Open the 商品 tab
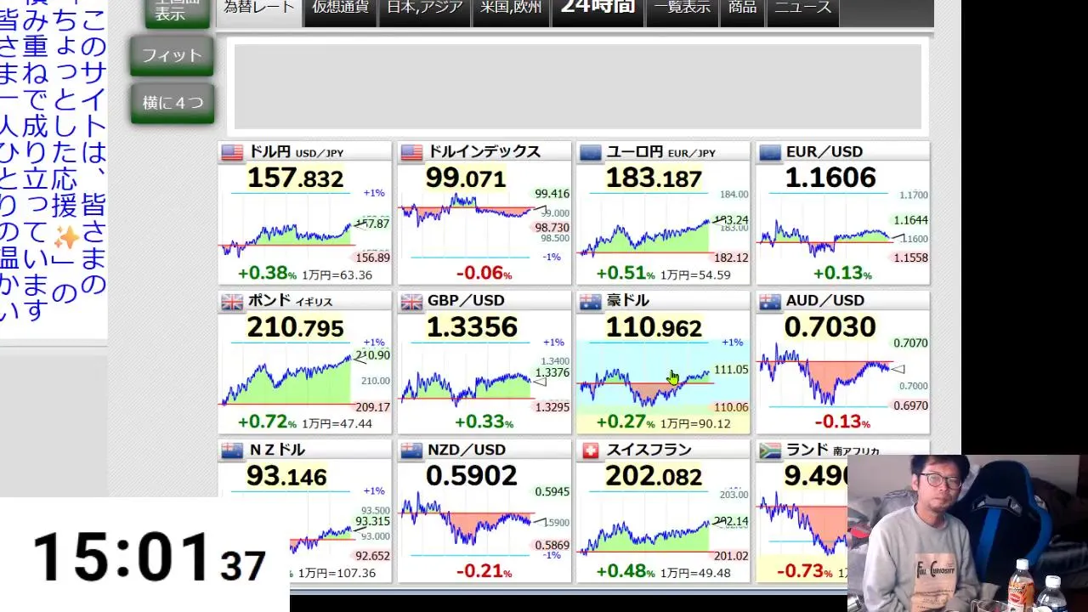The height and width of the screenshot is (612, 1088). coord(742,10)
